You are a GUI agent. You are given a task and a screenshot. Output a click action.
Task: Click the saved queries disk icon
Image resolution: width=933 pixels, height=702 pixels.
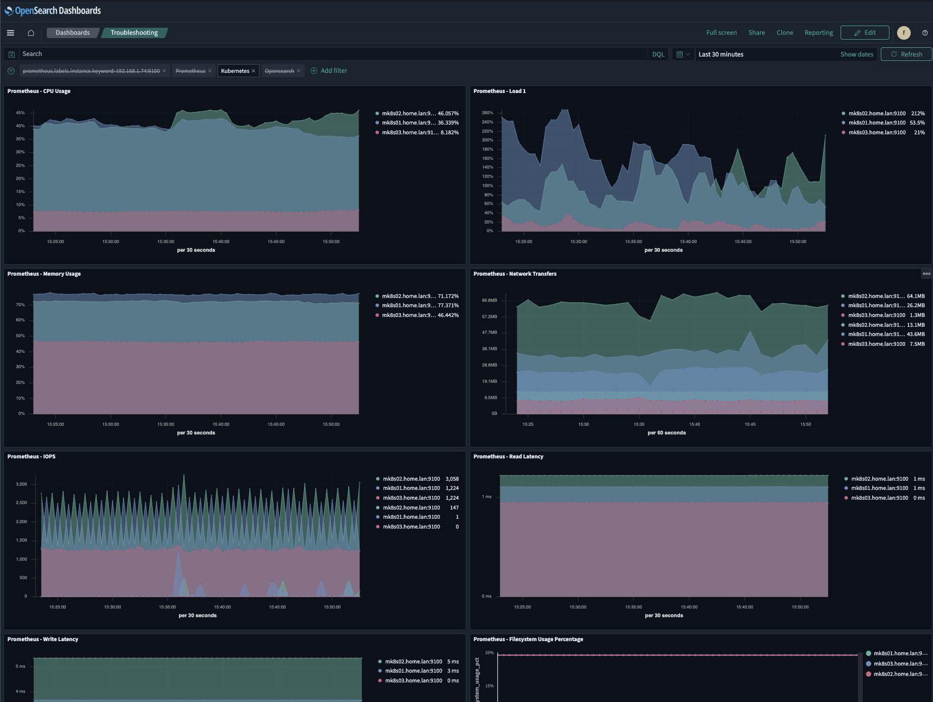tap(11, 54)
